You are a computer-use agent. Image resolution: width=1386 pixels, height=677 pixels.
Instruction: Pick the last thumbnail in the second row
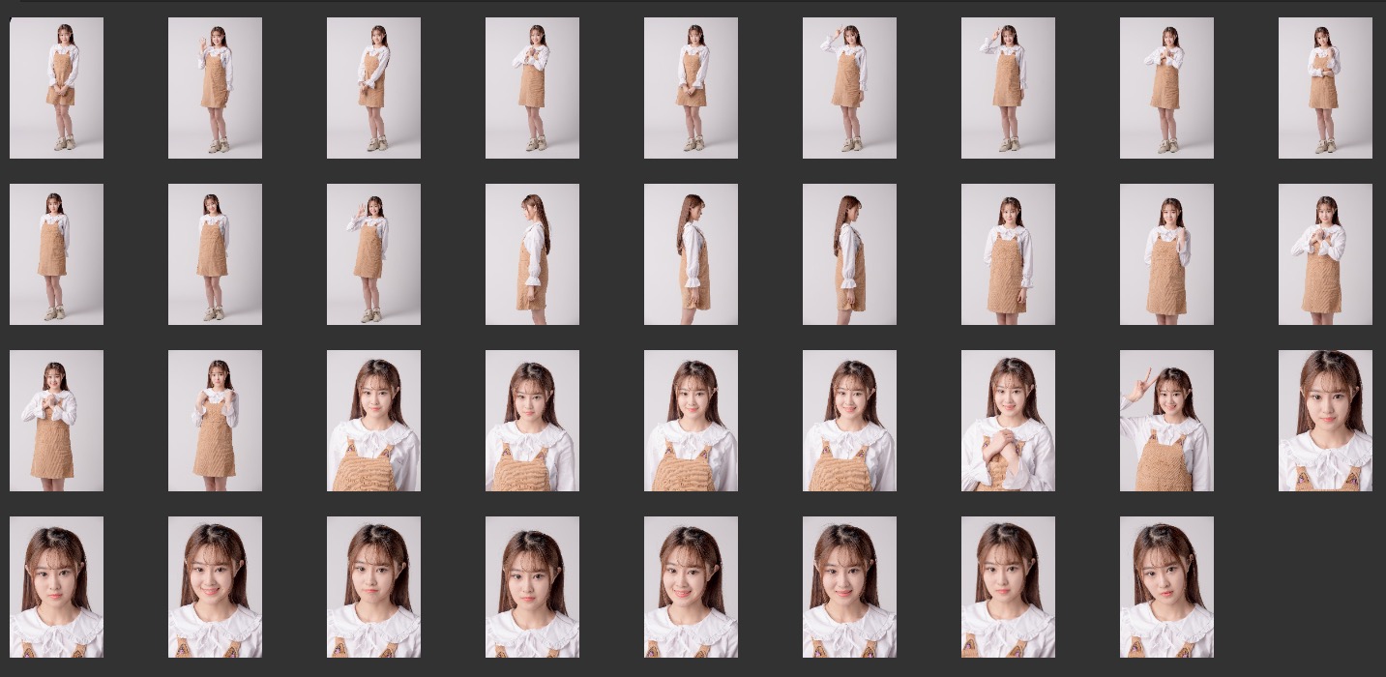click(1325, 254)
